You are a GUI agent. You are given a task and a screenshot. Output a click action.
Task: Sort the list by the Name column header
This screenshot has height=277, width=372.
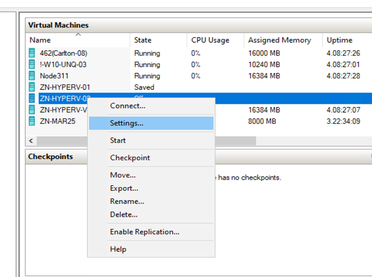pyautogui.click(x=40, y=40)
